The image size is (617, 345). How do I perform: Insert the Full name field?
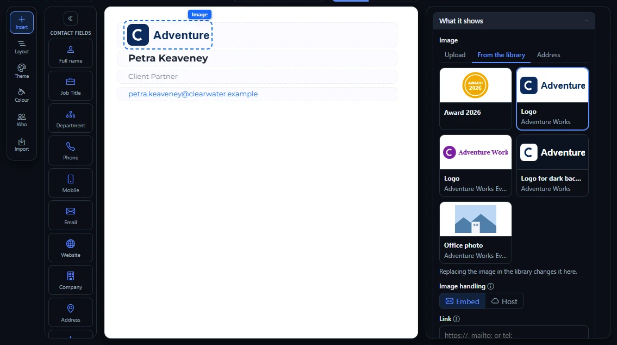pyautogui.click(x=71, y=53)
